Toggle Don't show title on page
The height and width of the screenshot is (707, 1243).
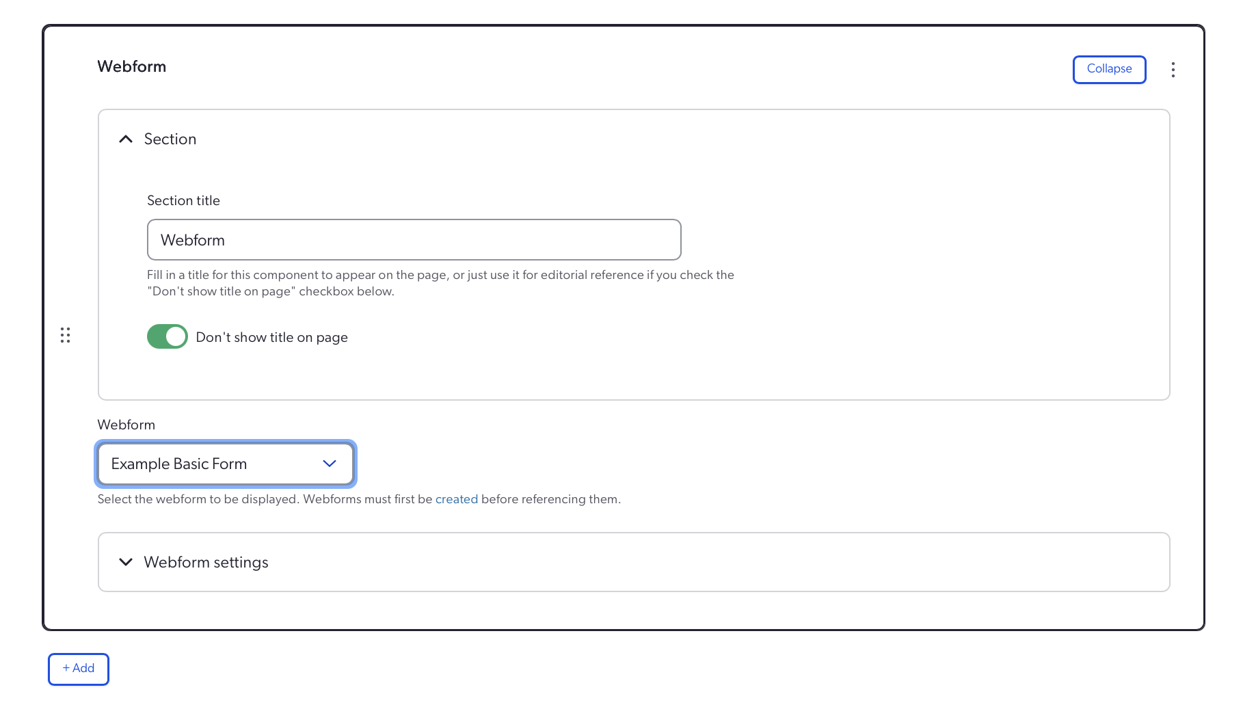pyautogui.click(x=167, y=336)
